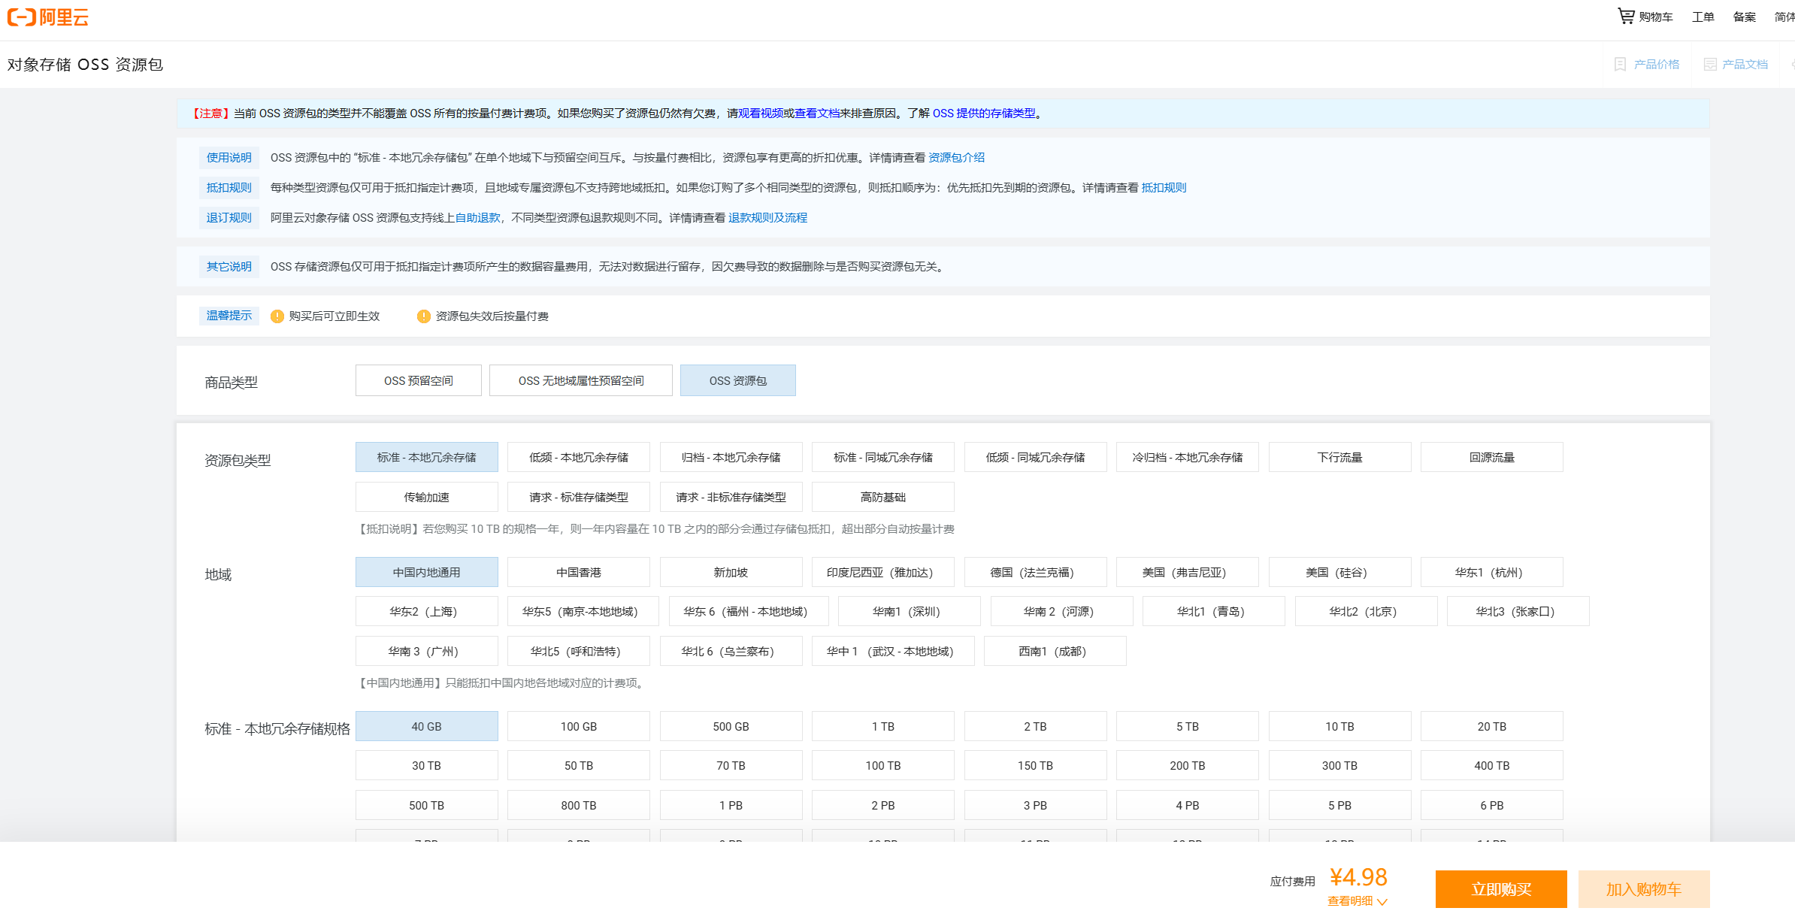This screenshot has width=1795, height=917.
Task: Select region 华南 3 (广州)
Action: [427, 652]
